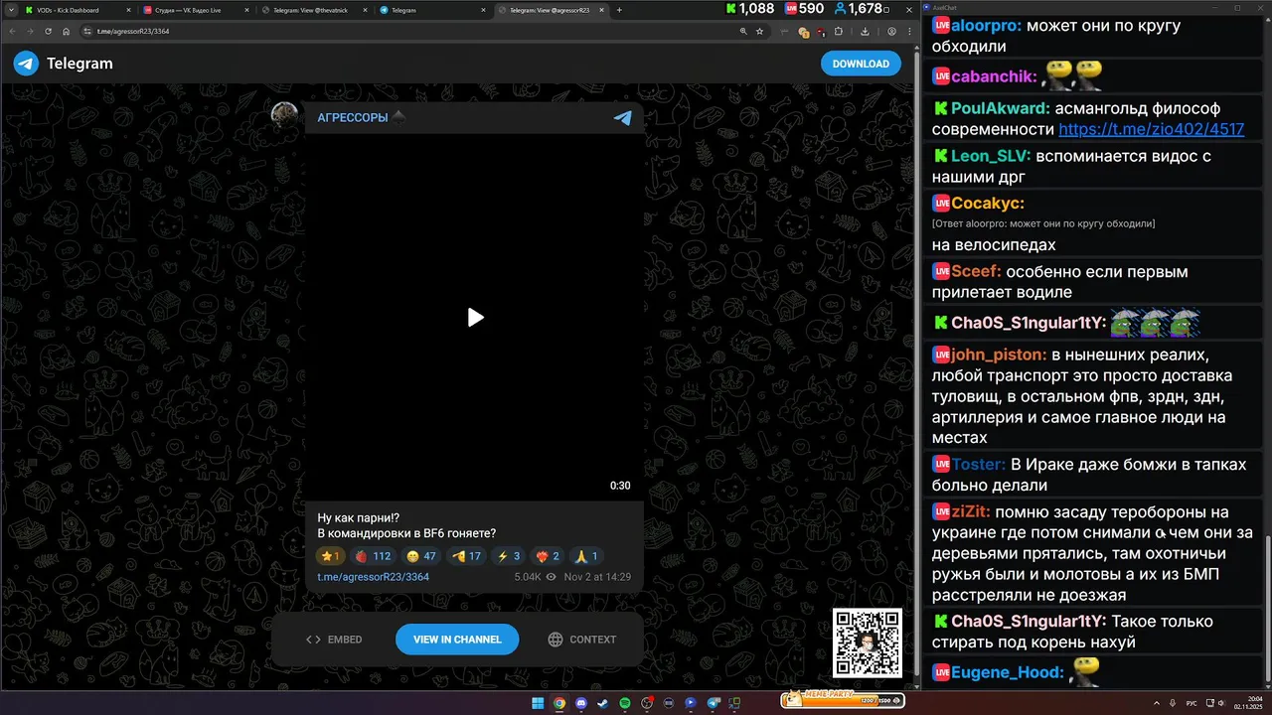Click username ziZit in chat
The height and width of the screenshot is (715, 1272).
point(970,512)
